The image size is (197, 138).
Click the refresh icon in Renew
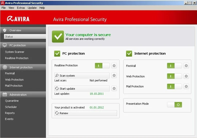pyautogui.click(x=57, y=113)
